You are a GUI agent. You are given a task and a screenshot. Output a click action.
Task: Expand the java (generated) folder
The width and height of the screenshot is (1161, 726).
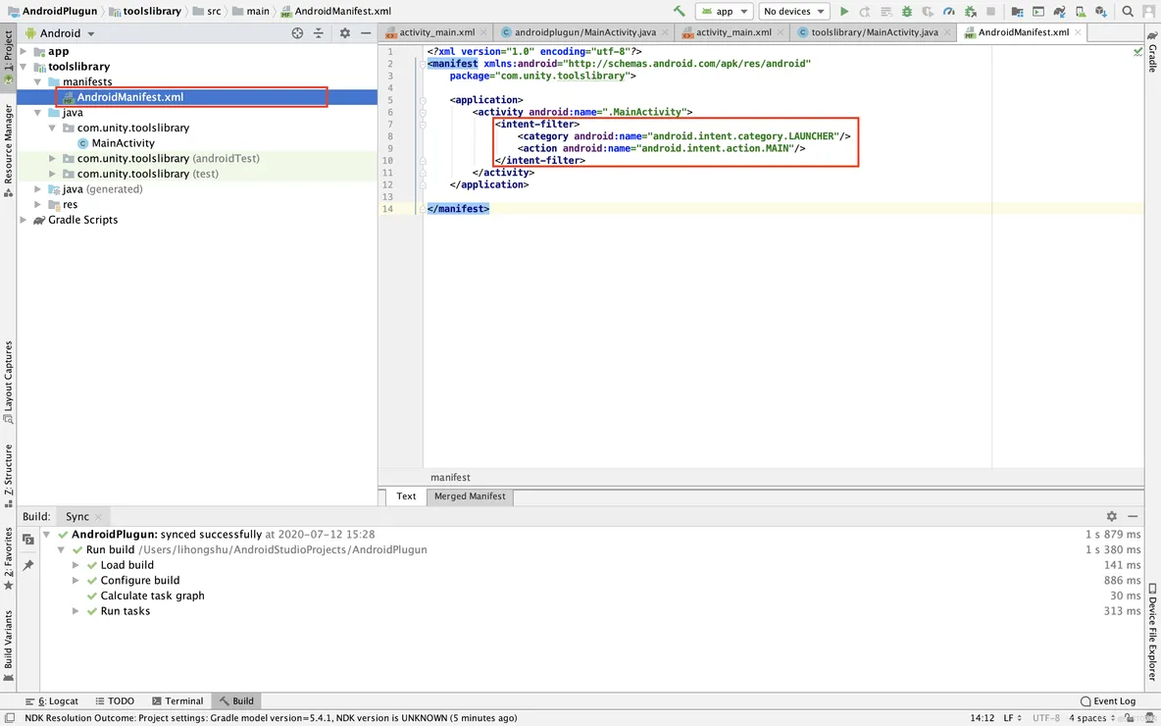38,189
